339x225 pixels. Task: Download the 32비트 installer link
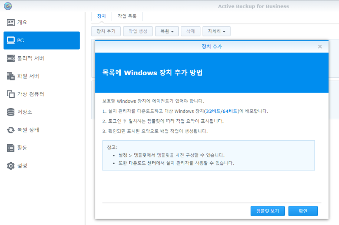[213, 111]
